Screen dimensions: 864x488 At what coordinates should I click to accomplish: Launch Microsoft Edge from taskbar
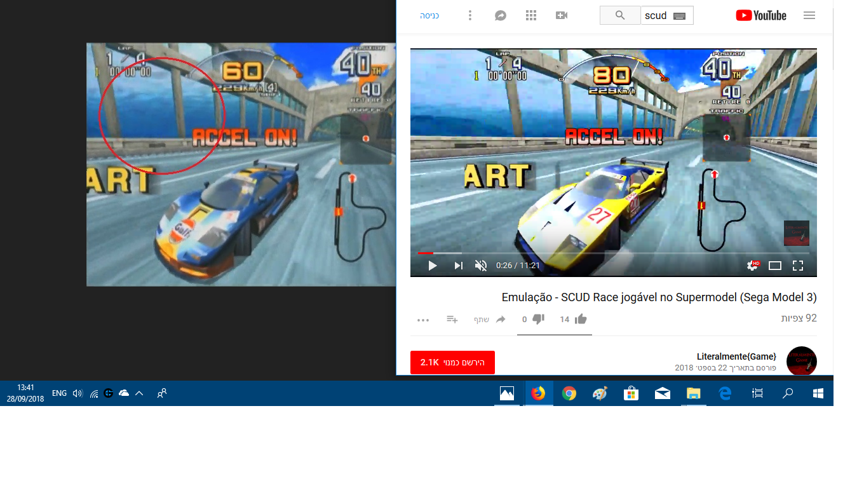(725, 393)
